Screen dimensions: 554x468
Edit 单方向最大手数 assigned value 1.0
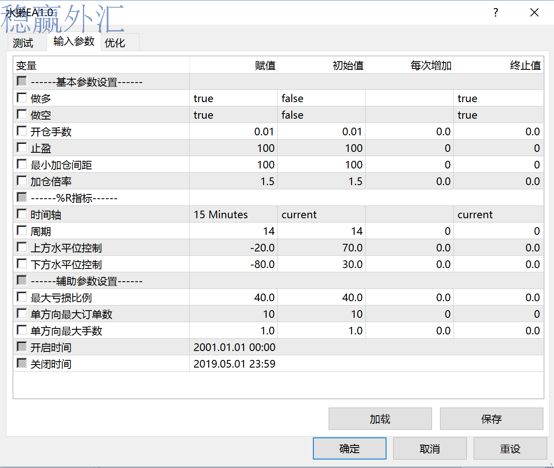(233, 331)
